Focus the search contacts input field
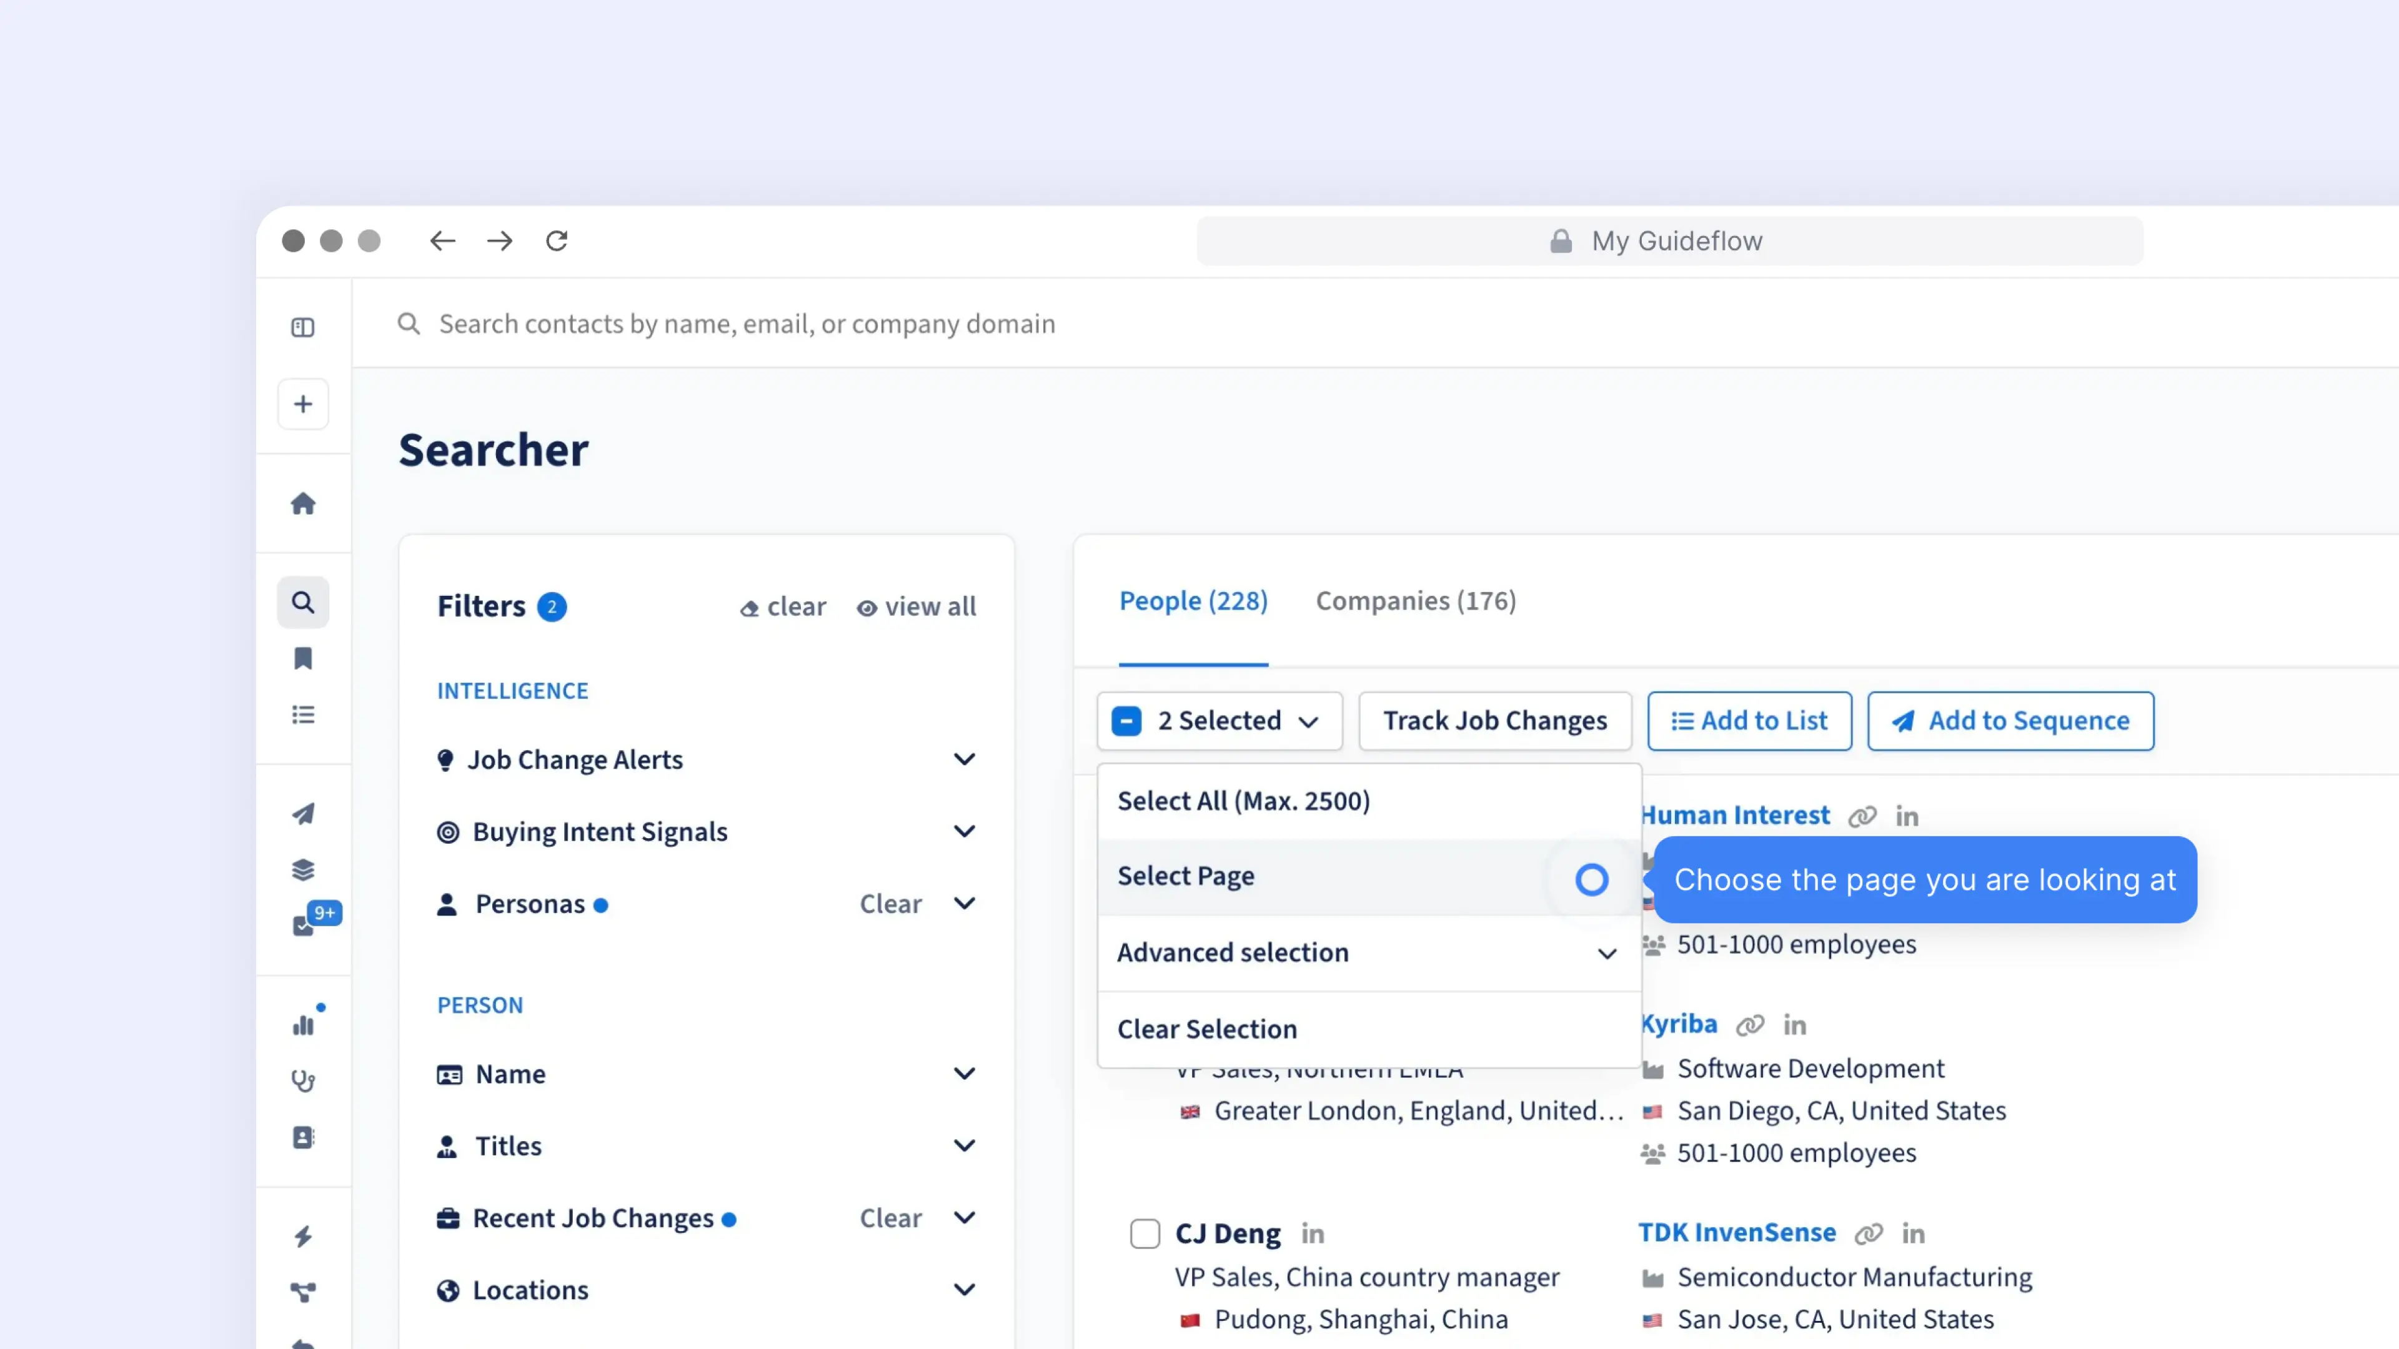The width and height of the screenshot is (2399, 1349). 747,323
